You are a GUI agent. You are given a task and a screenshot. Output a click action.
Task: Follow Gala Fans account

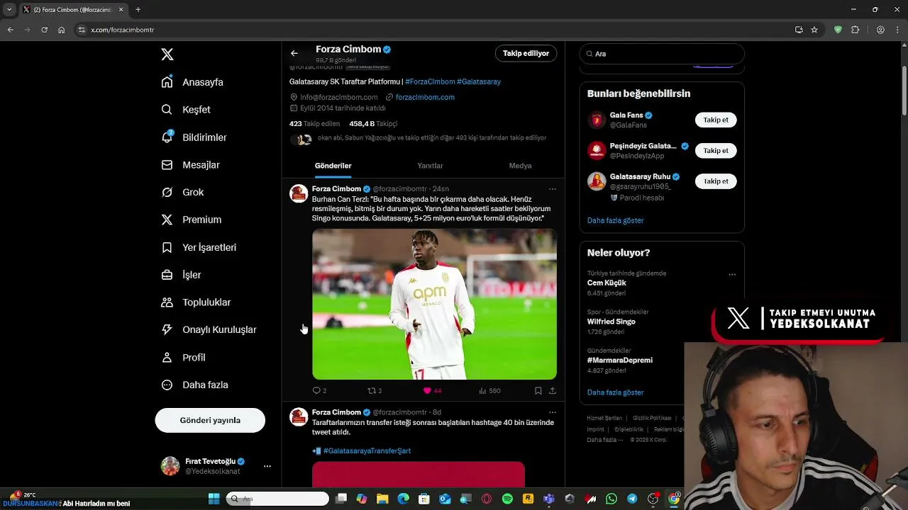pos(716,120)
